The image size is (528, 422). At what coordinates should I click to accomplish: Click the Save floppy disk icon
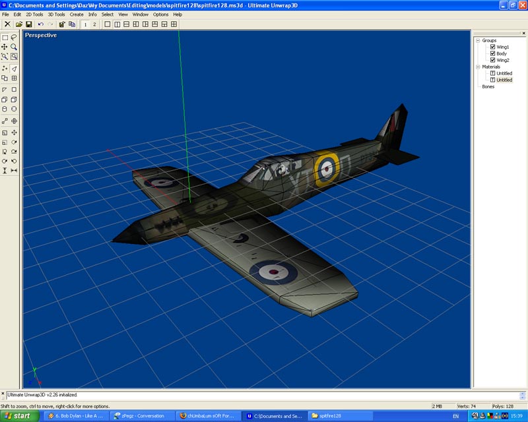[x=28, y=24]
